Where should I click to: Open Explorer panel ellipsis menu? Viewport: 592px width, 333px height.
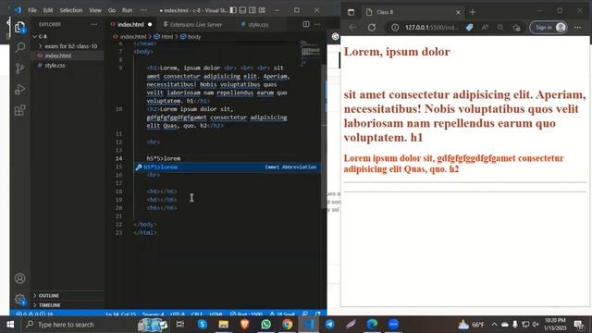(x=94, y=25)
